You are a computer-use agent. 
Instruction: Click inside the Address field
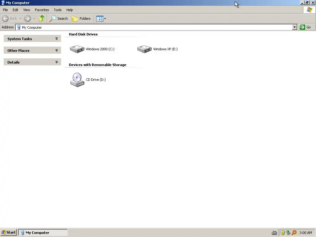coord(154,27)
